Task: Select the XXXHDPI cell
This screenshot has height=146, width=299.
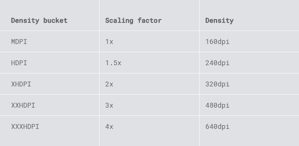Action: point(25,127)
